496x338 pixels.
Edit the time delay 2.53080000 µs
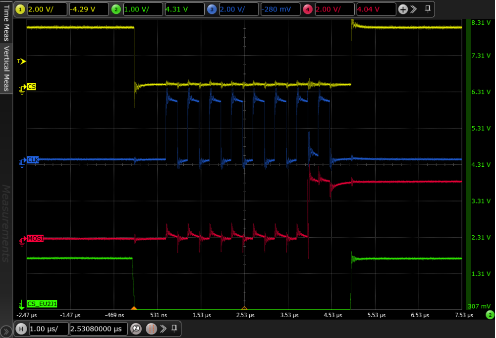pyautogui.click(x=99, y=329)
